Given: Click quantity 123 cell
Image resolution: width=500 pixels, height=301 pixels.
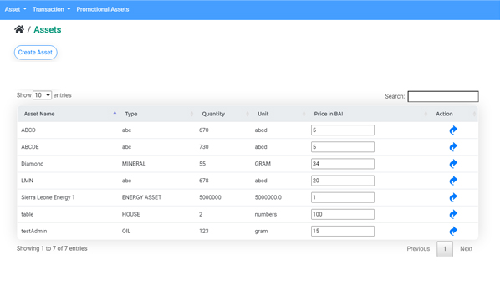Looking at the screenshot, I should pos(204,231).
